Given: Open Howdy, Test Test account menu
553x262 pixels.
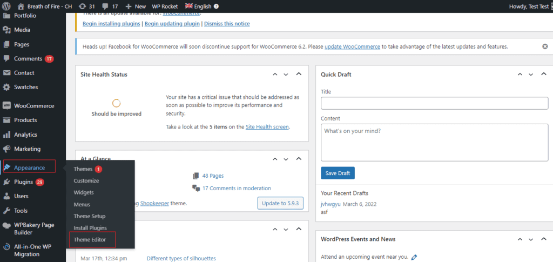Looking at the screenshot, I should (x=529, y=6).
